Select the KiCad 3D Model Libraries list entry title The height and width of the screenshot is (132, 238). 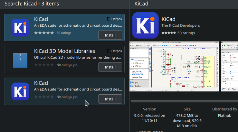tap(65, 51)
